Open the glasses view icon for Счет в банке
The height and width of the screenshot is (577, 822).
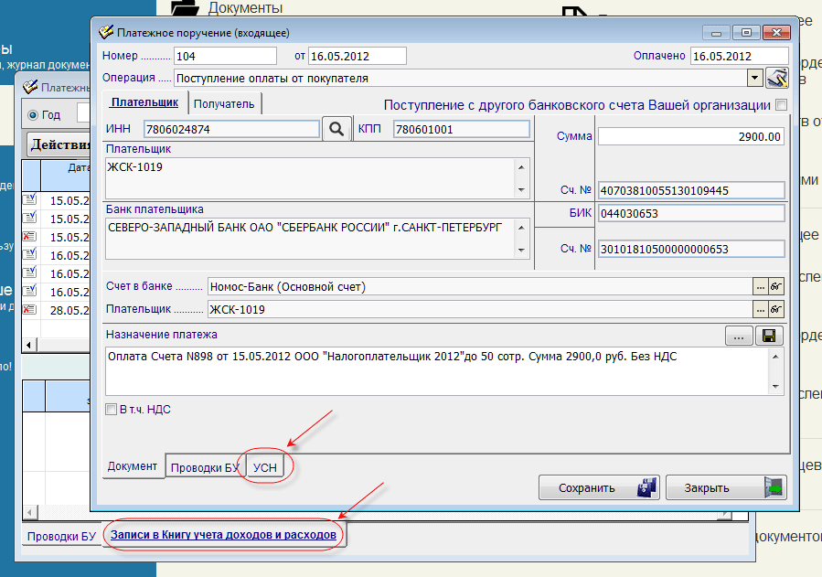point(776,286)
